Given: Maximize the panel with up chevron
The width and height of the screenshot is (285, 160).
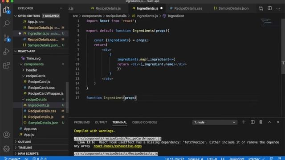Looking at the screenshot, I should pyautogui.click(x=269, y=122).
